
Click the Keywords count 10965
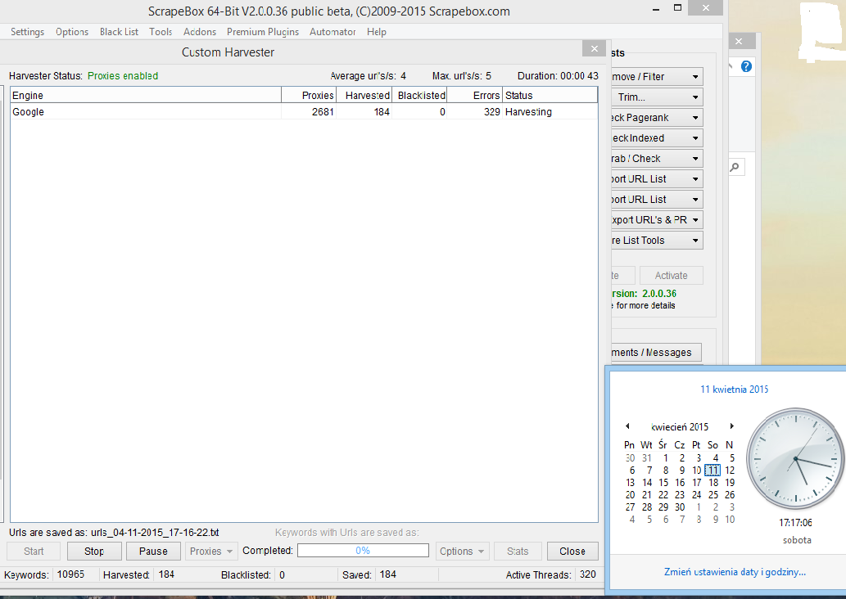(x=70, y=574)
